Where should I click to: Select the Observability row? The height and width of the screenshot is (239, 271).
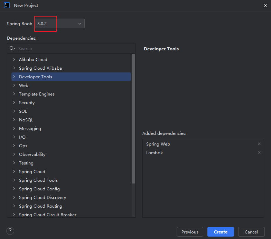click(71, 155)
